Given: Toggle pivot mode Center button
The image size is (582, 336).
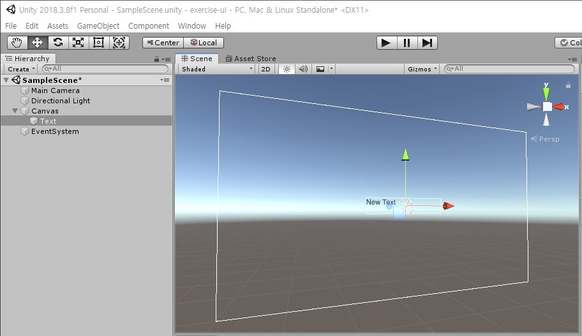Looking at the screenshot, I should (x=163, y=43).
